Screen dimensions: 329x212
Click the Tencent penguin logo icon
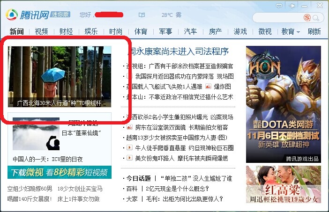pyautogui.click(x=12, y=15)
